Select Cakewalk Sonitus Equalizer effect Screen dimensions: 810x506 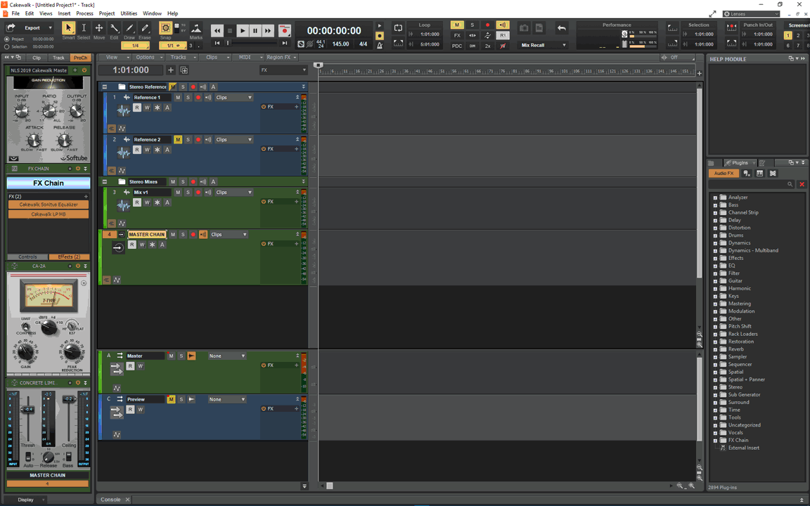[x=48, y=205]
